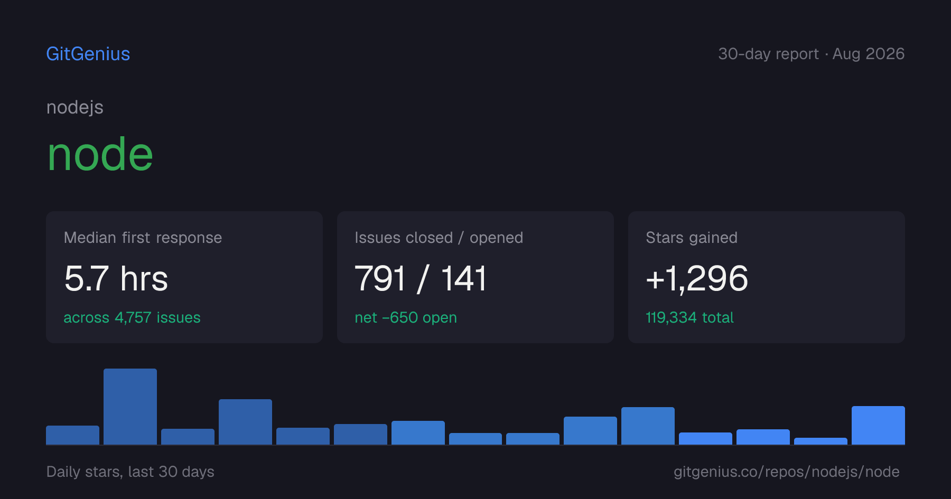Viewport: 951px width, 499px height.
Task: Open the GitGenius brand link
Action: [x=88, y=54]
